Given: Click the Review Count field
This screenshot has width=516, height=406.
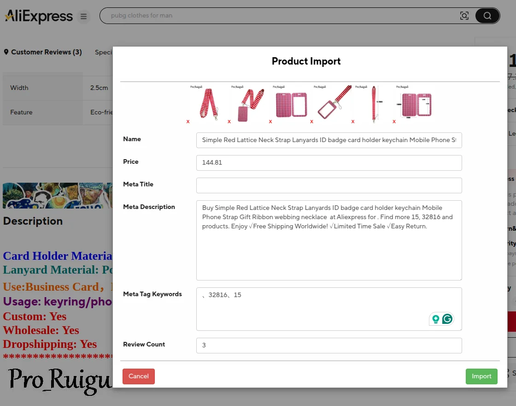Looking at the screenshot, I should [x=329, y=346].
